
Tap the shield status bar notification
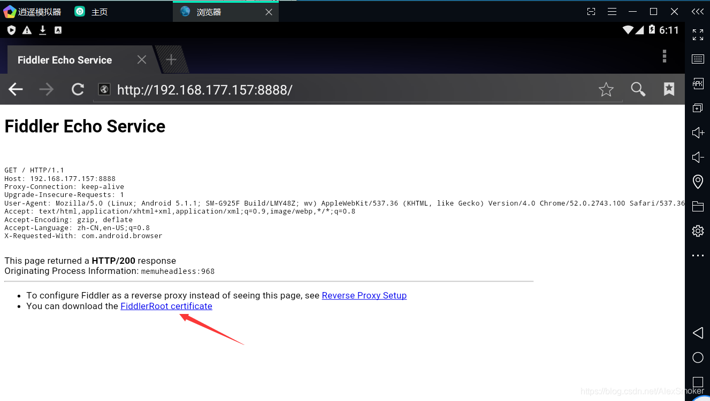pyautogui.click(x=11, y=30)
